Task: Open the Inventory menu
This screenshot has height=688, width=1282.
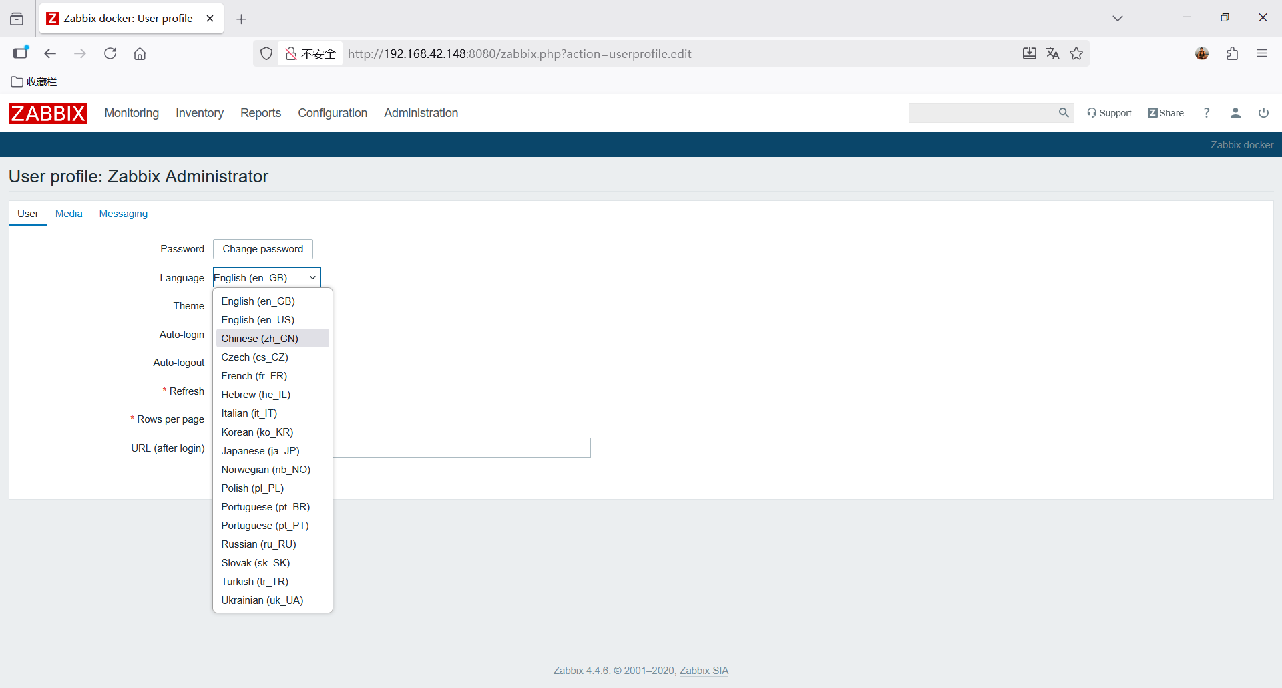Action: (200, 113)
